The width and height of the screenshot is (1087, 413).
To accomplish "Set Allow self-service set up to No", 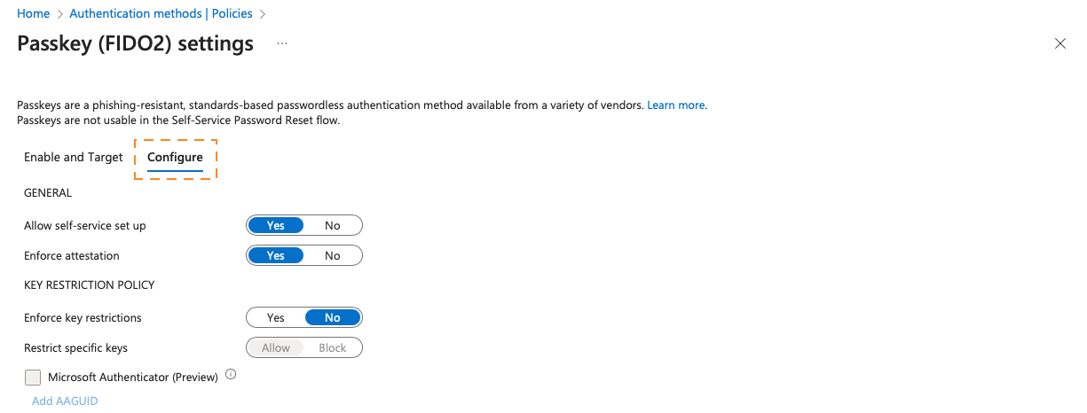I will click(332, 225).
